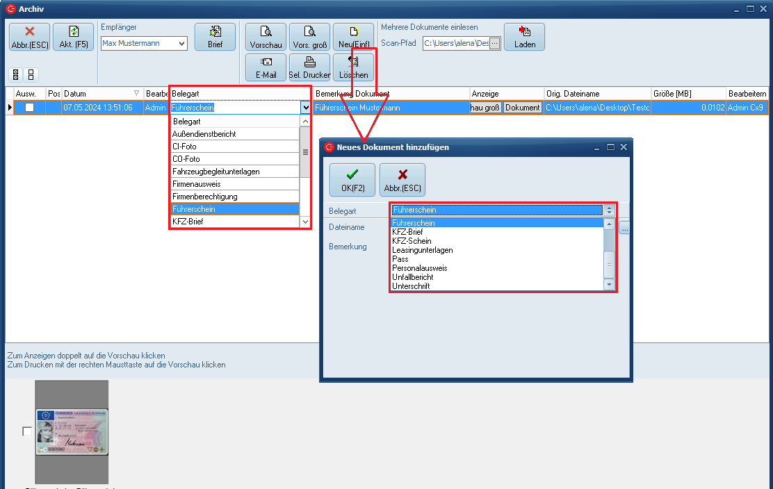This screenshot has height=489, width=773.
Task: Click the select-all icon below Abbr.(ESC)
Action: (x=16, y=75)
